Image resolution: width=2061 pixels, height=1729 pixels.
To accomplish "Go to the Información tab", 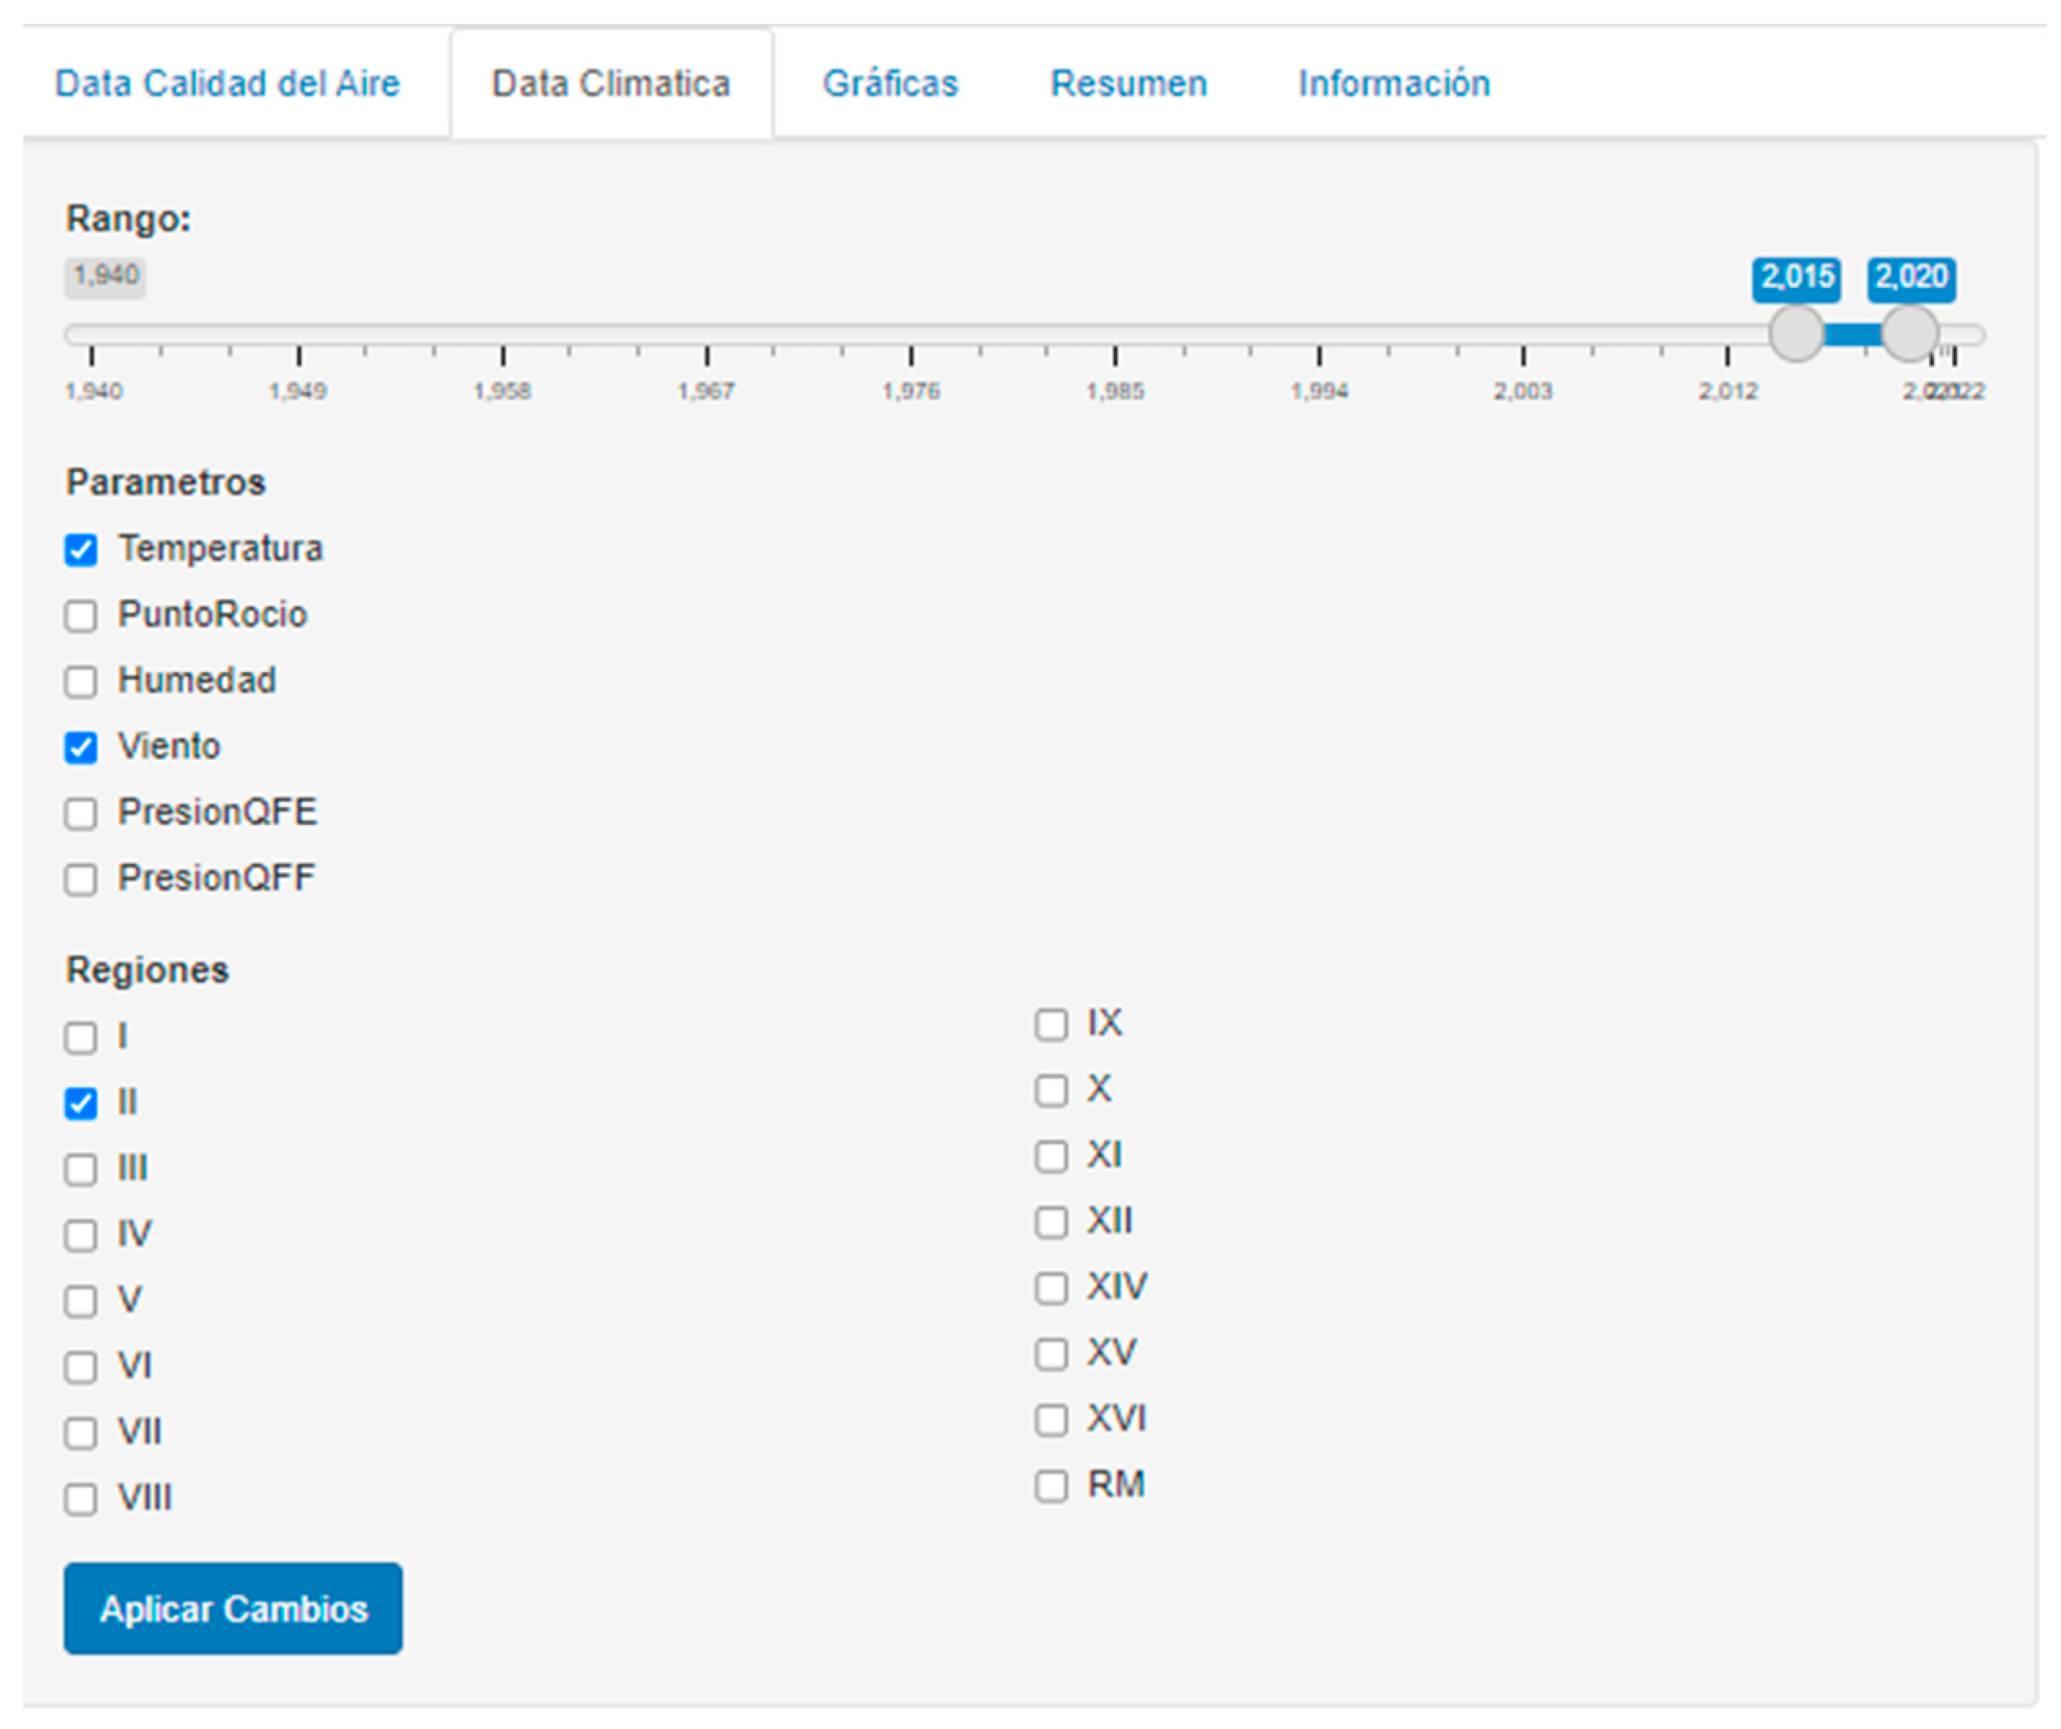I will [1394, 84].
